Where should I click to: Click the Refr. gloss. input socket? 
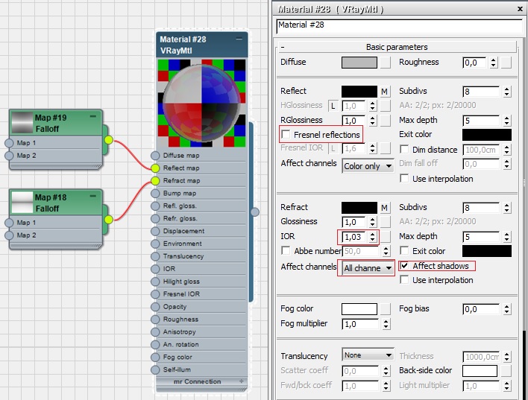(155, 219)
